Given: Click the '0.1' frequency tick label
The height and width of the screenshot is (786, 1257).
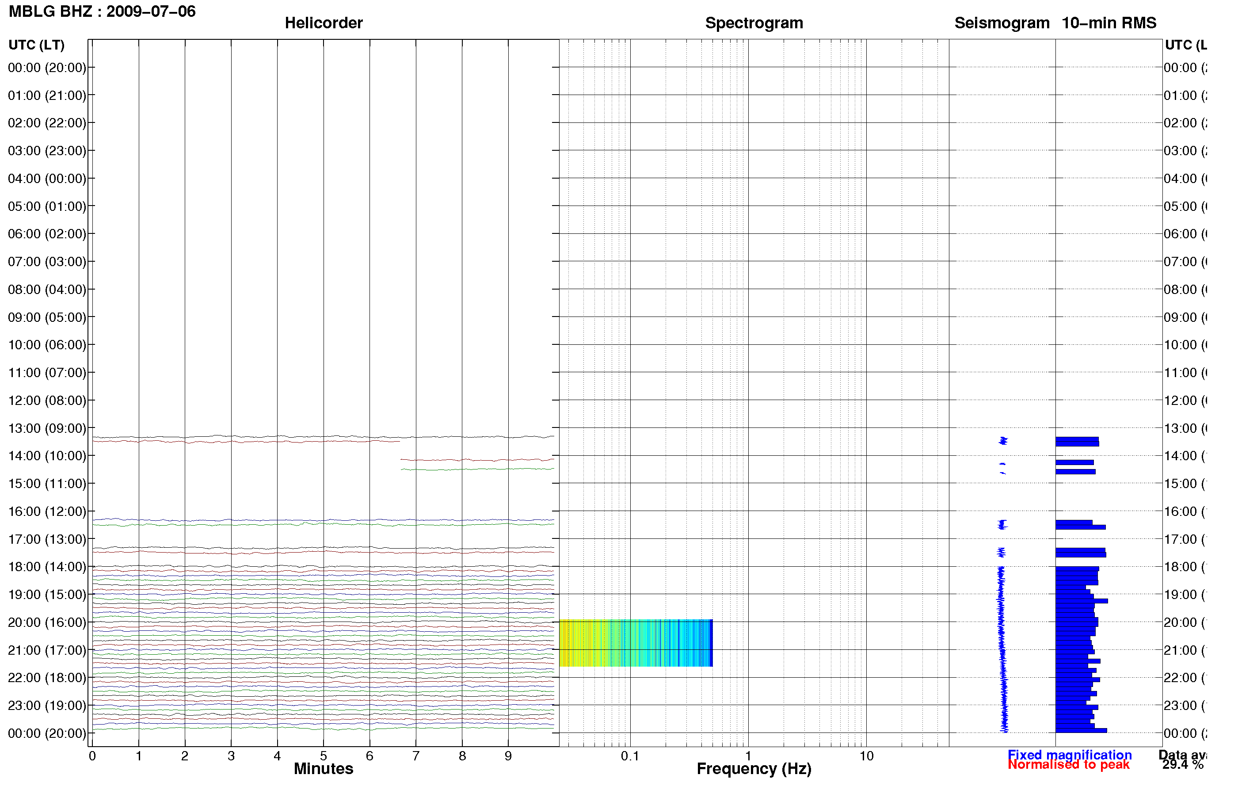Looking at the screenshot, I should point(630,756).
